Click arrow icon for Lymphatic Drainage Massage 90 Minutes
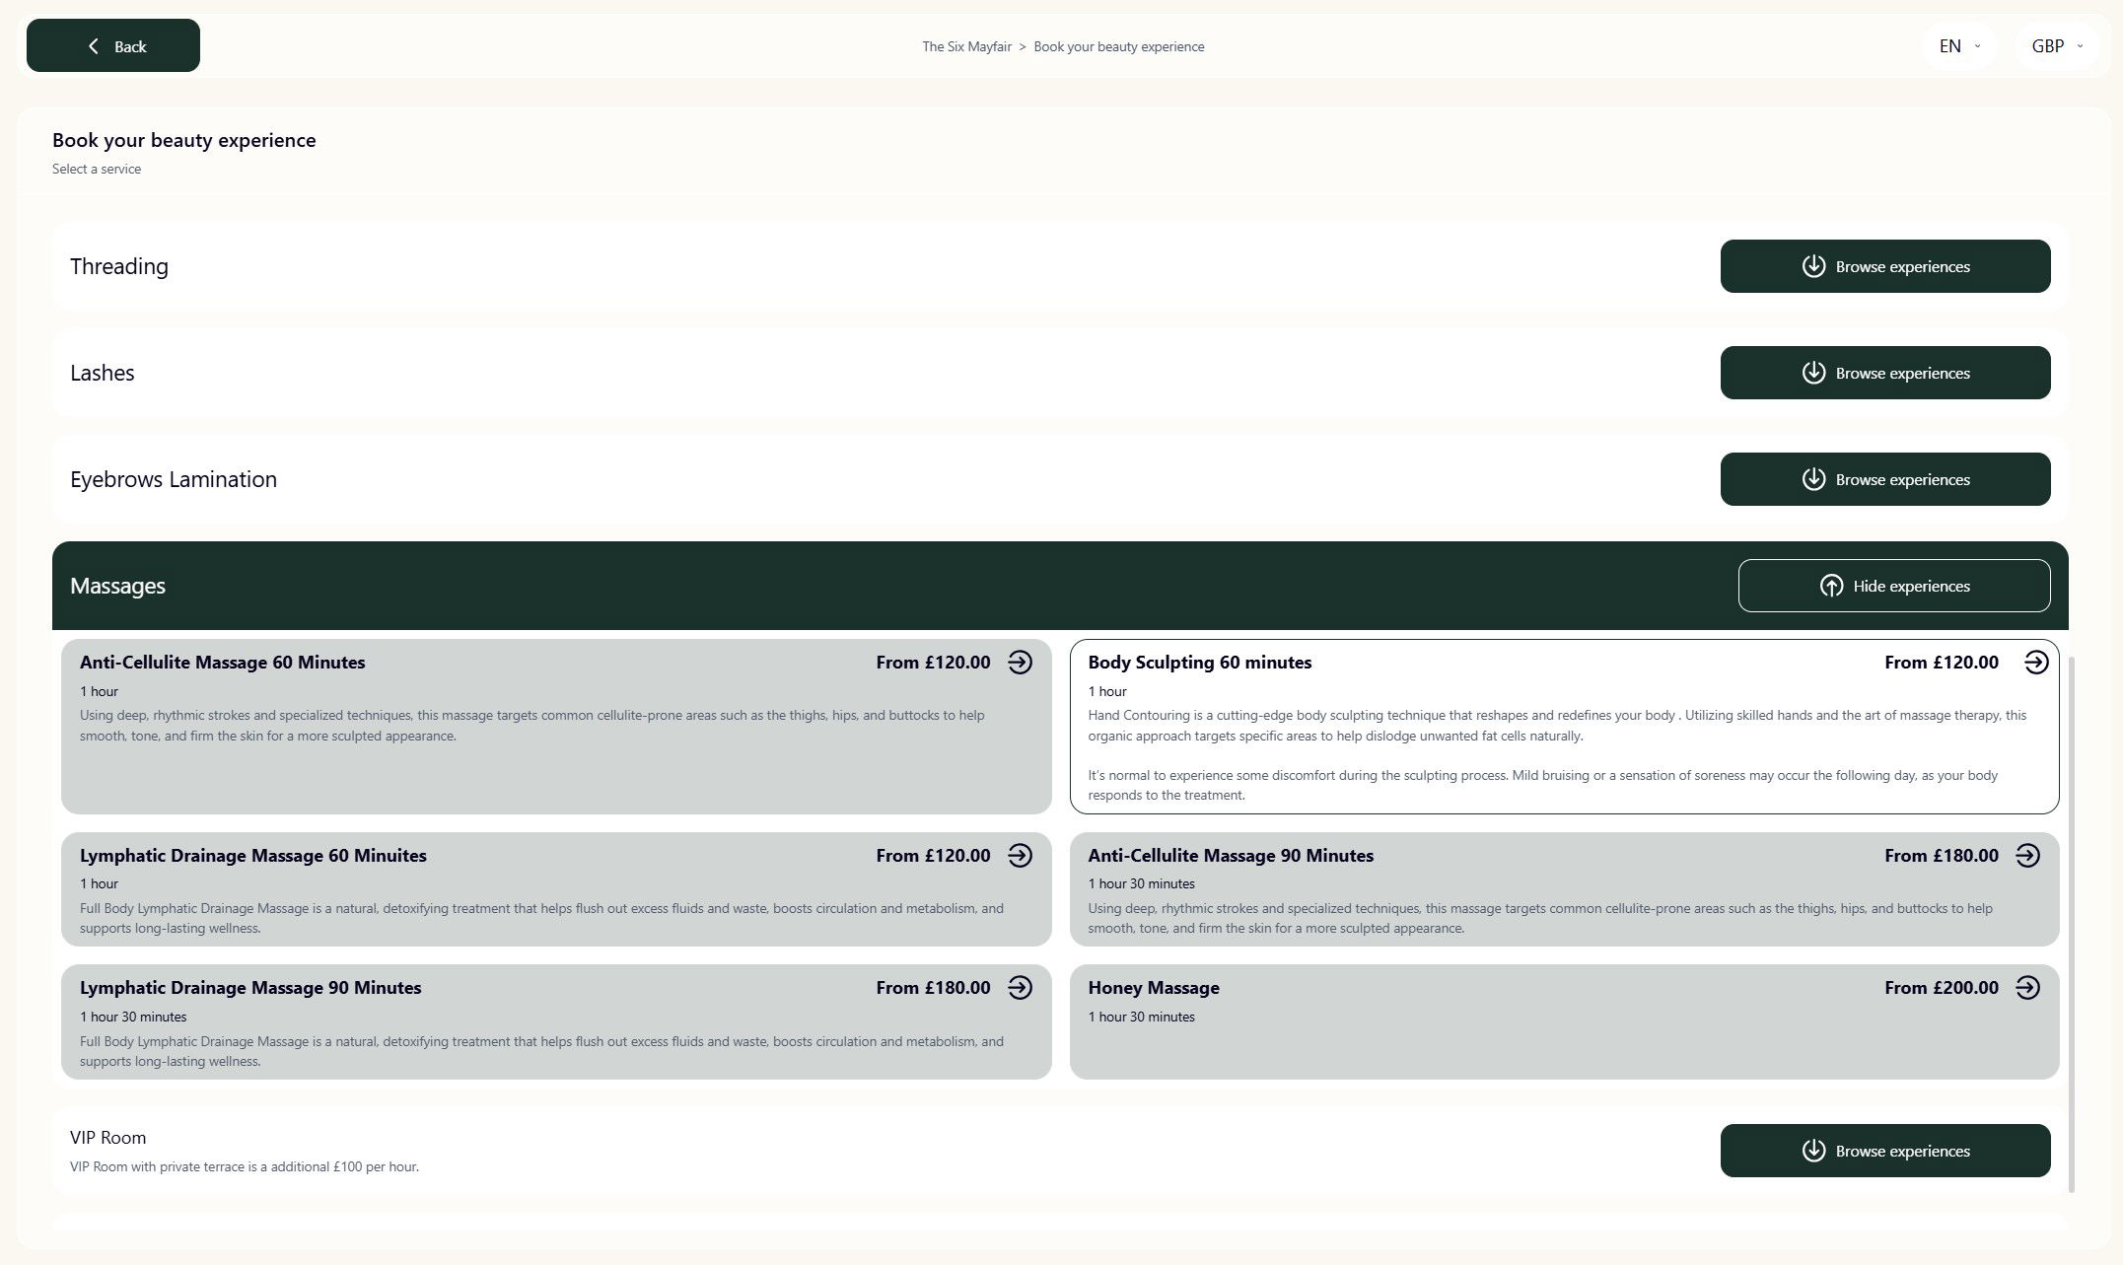Screen dimensions: 2123x1265 coord(1020,988)
